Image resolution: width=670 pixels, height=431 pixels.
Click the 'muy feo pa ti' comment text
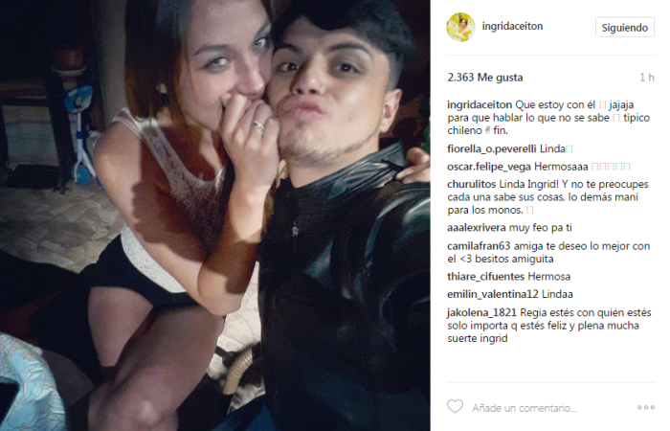541,228
